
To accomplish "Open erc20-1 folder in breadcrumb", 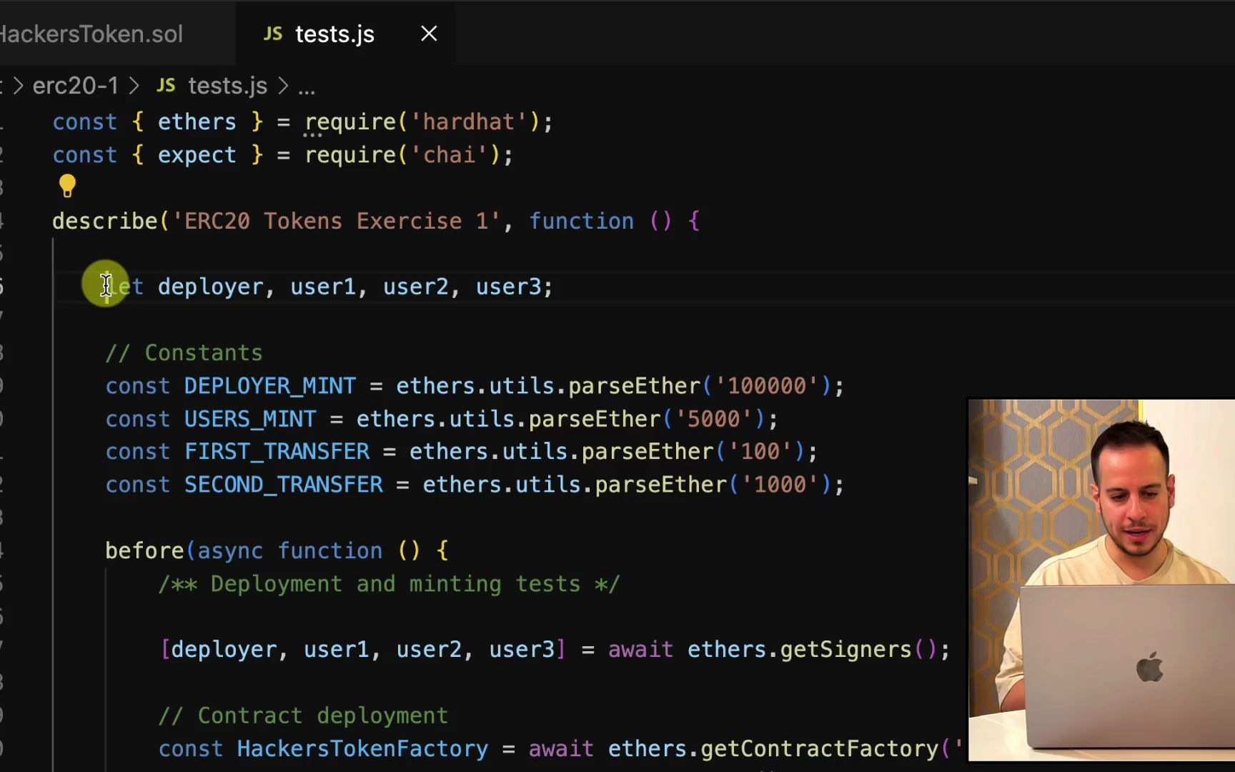I will click(76, 86).
